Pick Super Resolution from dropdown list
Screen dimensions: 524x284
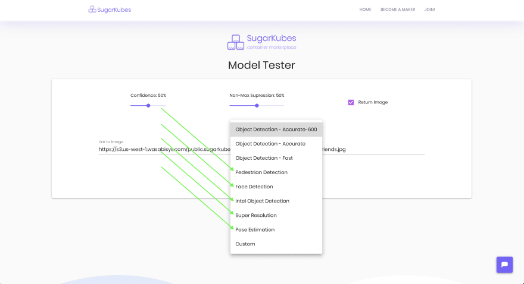pyautogui.click(x=276, y=215)
